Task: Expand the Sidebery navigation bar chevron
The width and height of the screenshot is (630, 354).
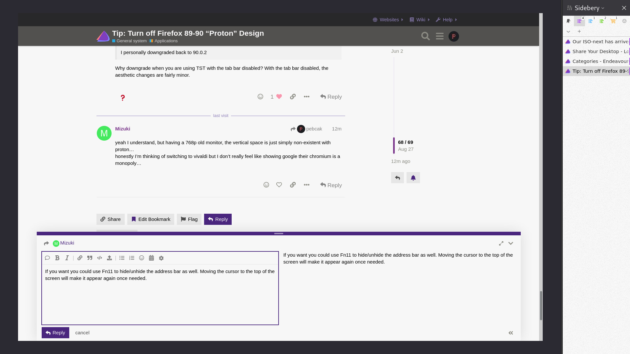Action: click(568, 31)
